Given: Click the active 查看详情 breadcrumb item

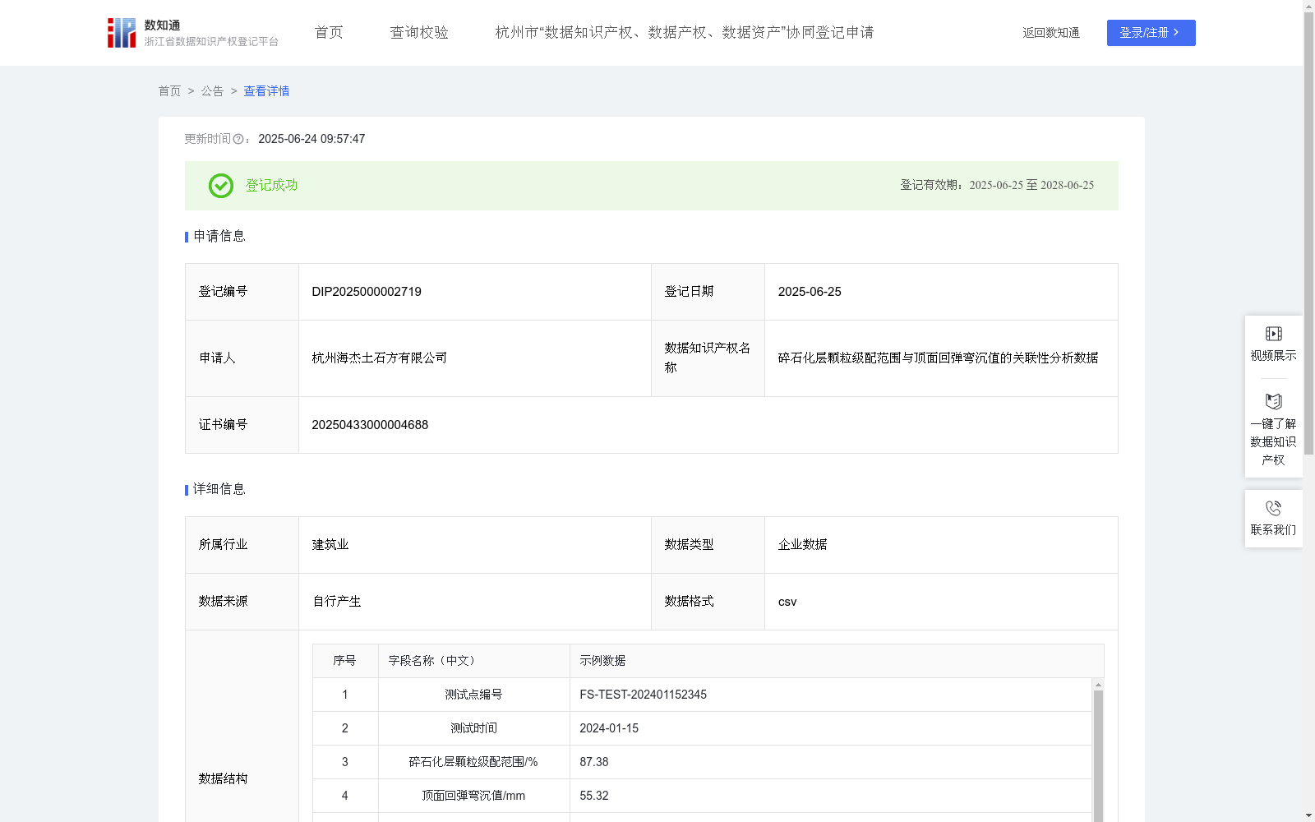Looking at the screenshot, I should coord(265,91).
